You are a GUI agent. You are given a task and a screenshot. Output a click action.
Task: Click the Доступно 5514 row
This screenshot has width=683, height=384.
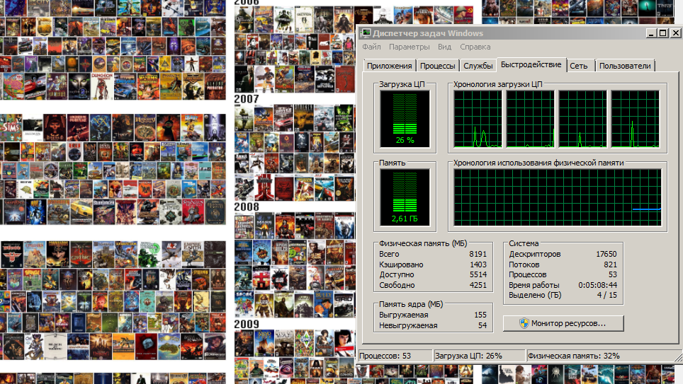(432, 274)
